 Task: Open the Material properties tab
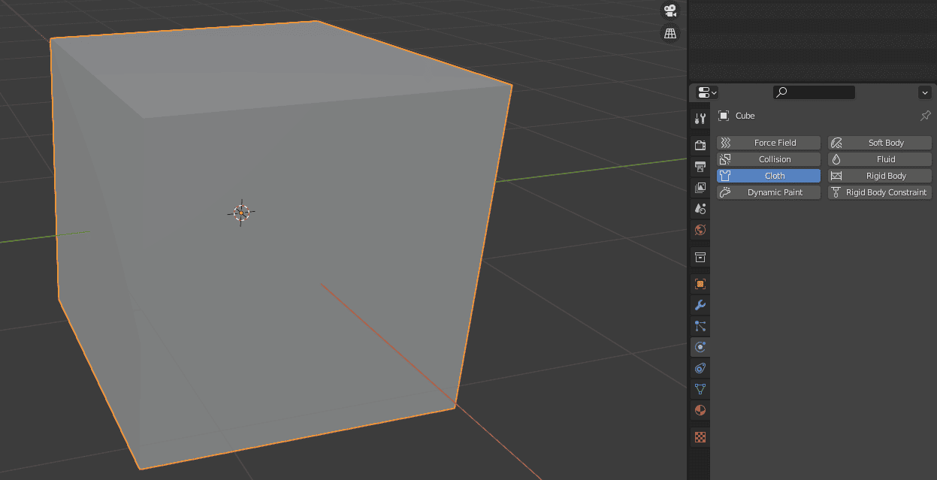700,410
